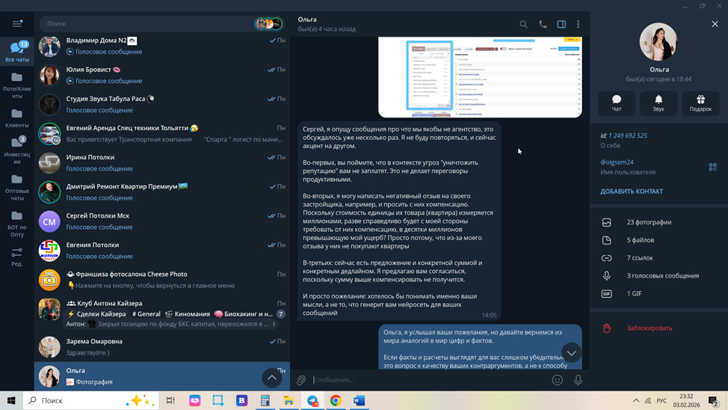
Task: Click the Windows taskbar search box
Action: pyautogui.click(x=91, y=400)
